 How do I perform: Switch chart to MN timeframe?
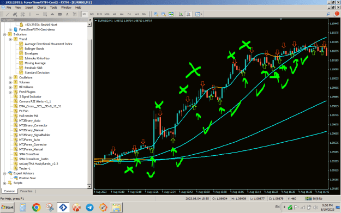[x=144, y=14]
